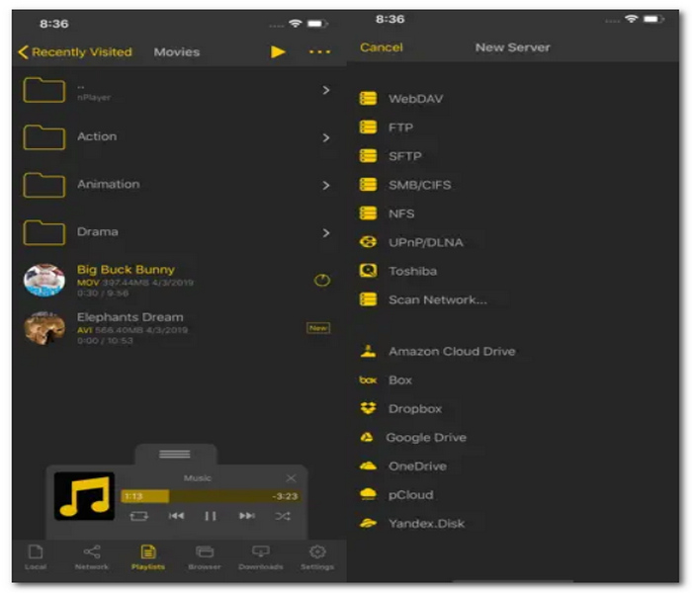Toggle shuffle in mini player

point(283,516)
